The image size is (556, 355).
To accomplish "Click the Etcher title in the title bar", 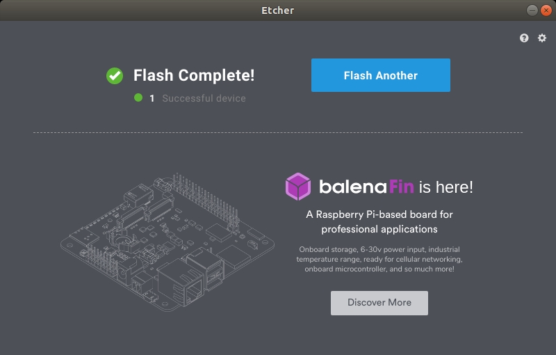I will pos(278,10).
